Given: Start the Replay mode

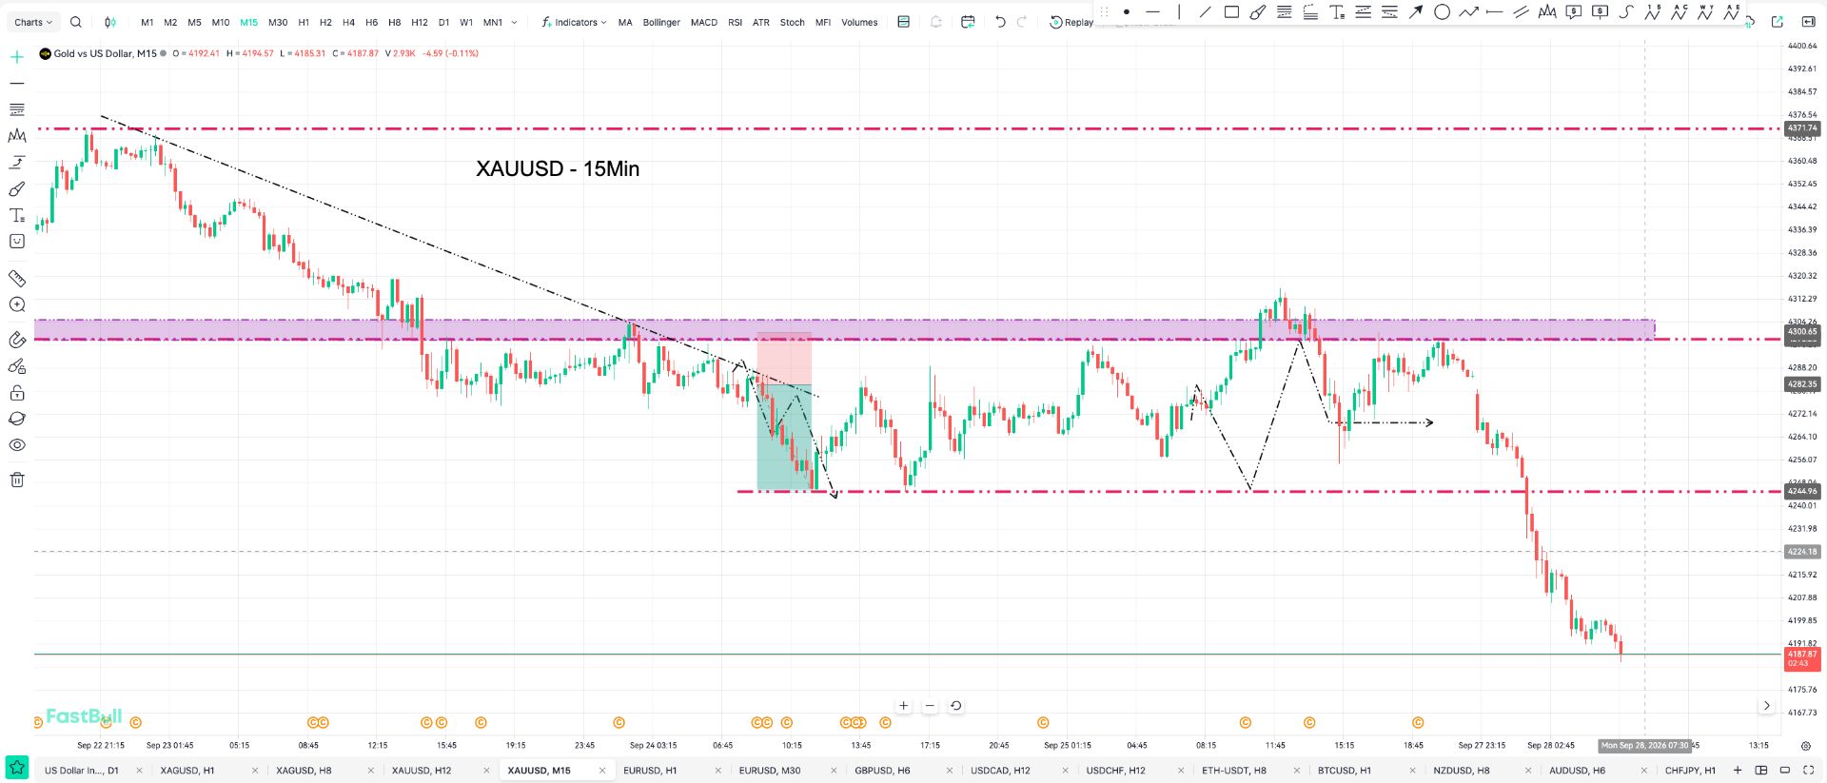Looking at the screenshot, I should (1071, 22).
